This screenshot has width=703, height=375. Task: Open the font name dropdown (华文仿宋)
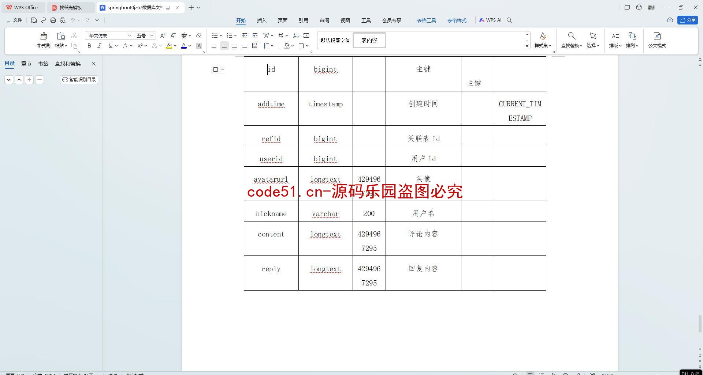point(129,35)
